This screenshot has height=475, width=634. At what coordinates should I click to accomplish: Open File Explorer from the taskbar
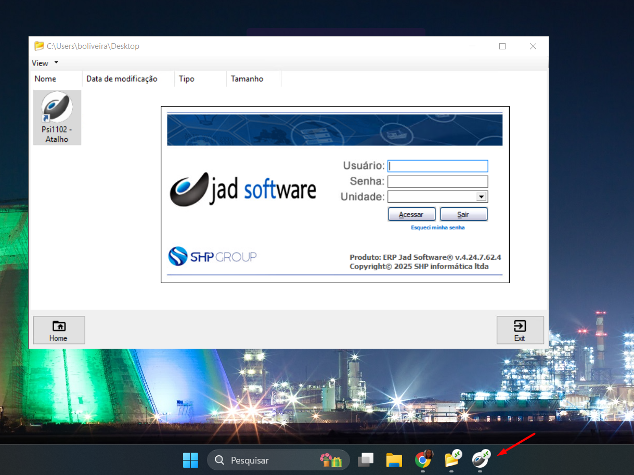tap(394, 460)
